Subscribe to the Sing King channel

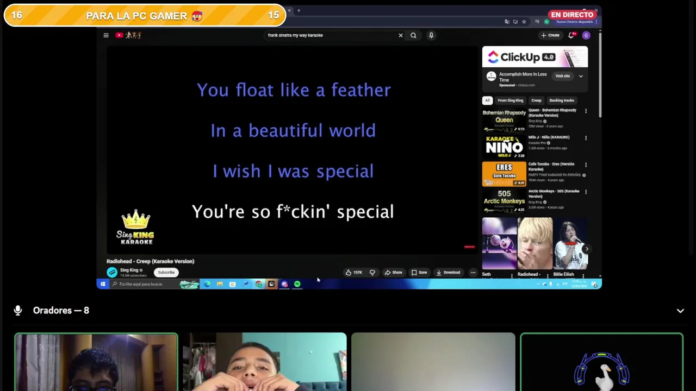[x=166, y=273]
